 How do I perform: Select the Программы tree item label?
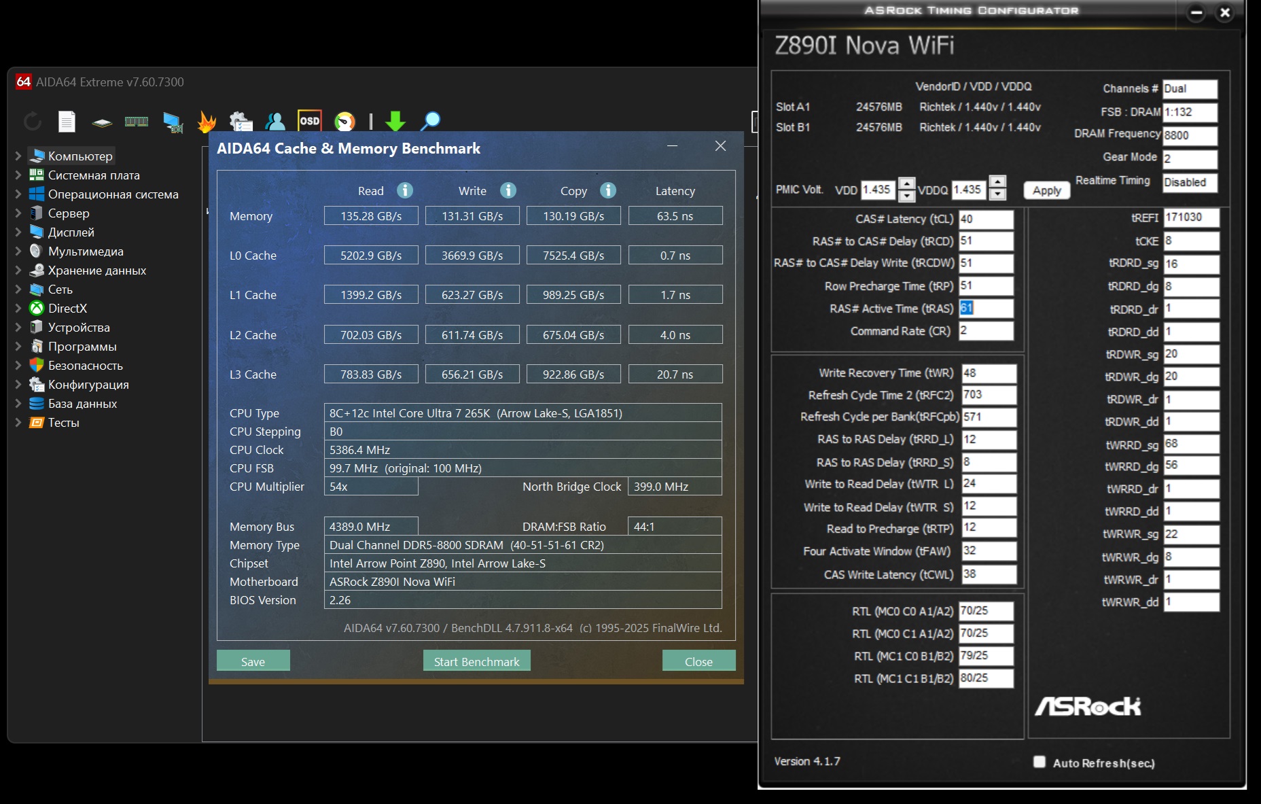tap(82, 346)
